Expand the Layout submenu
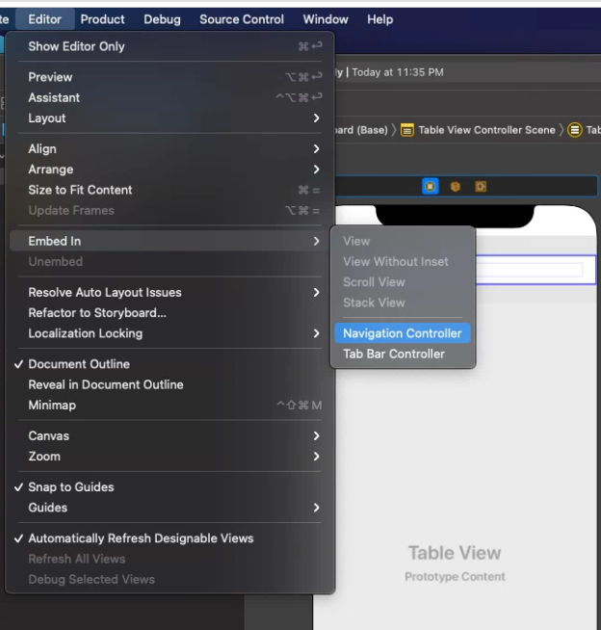This screenshot has height=630, width=601. click(168, 118)
